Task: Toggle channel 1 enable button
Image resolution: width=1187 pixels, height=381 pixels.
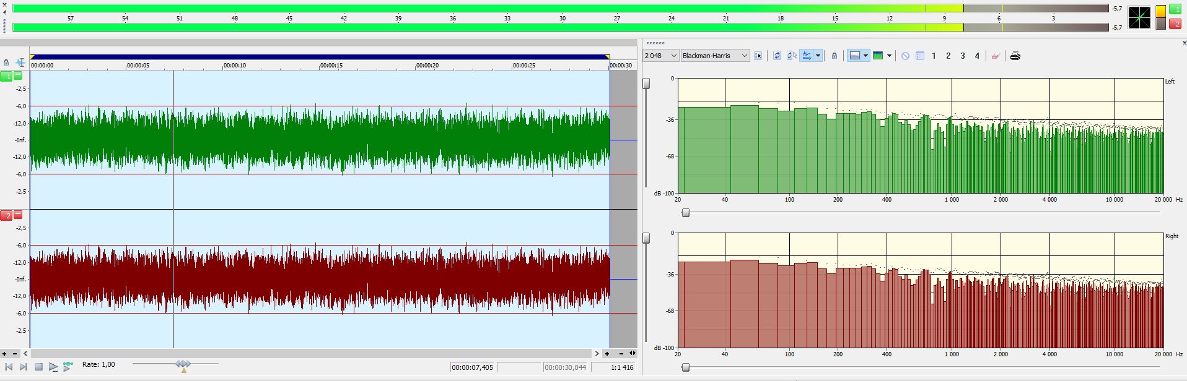Action: 6,76
